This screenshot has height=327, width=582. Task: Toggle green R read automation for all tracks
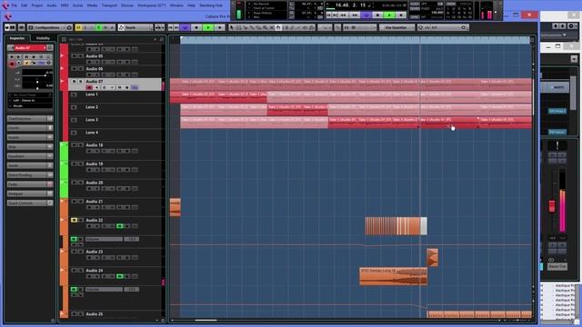click(98, 27)
